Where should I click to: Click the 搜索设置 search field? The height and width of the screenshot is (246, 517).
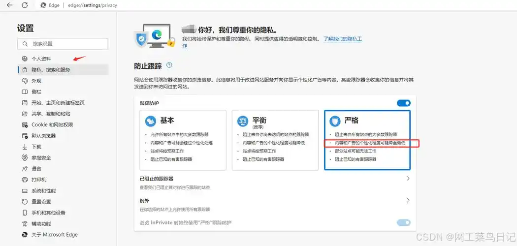coord(63,44)
